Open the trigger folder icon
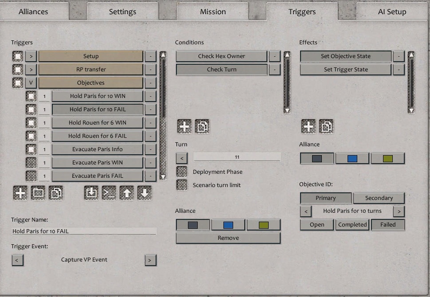Image resolution: width=430 pixels, height=297 pixels. (x=38, y=193)
